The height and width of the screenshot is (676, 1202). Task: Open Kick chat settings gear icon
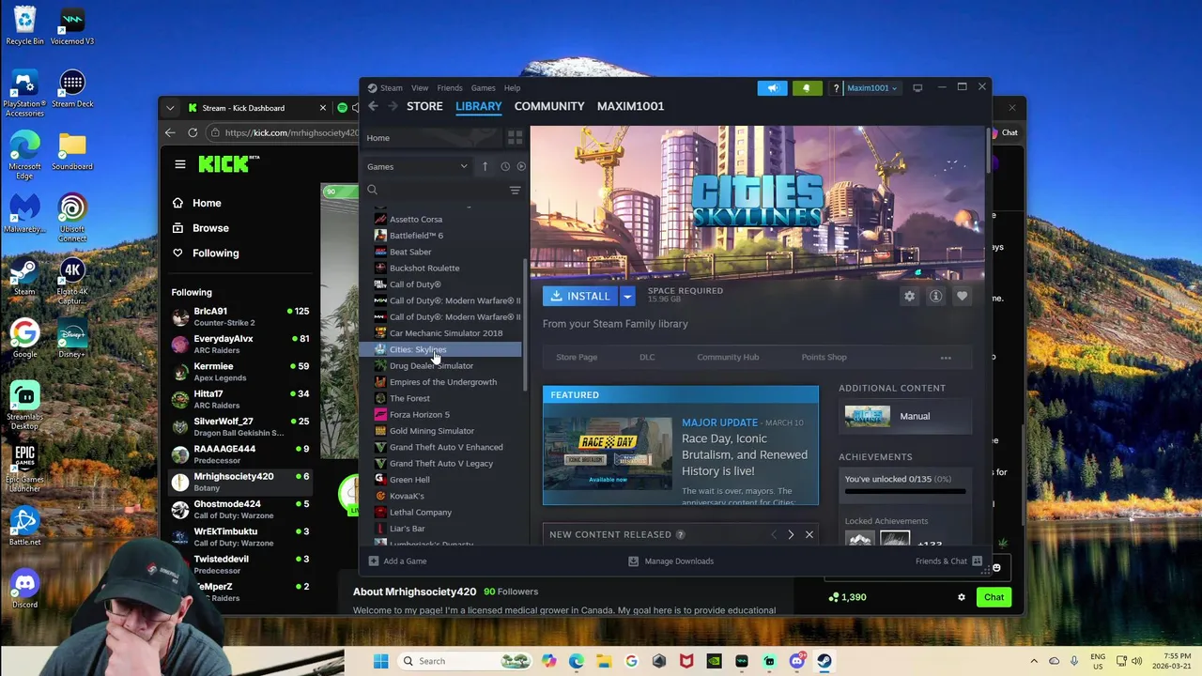tap(961, 597)
